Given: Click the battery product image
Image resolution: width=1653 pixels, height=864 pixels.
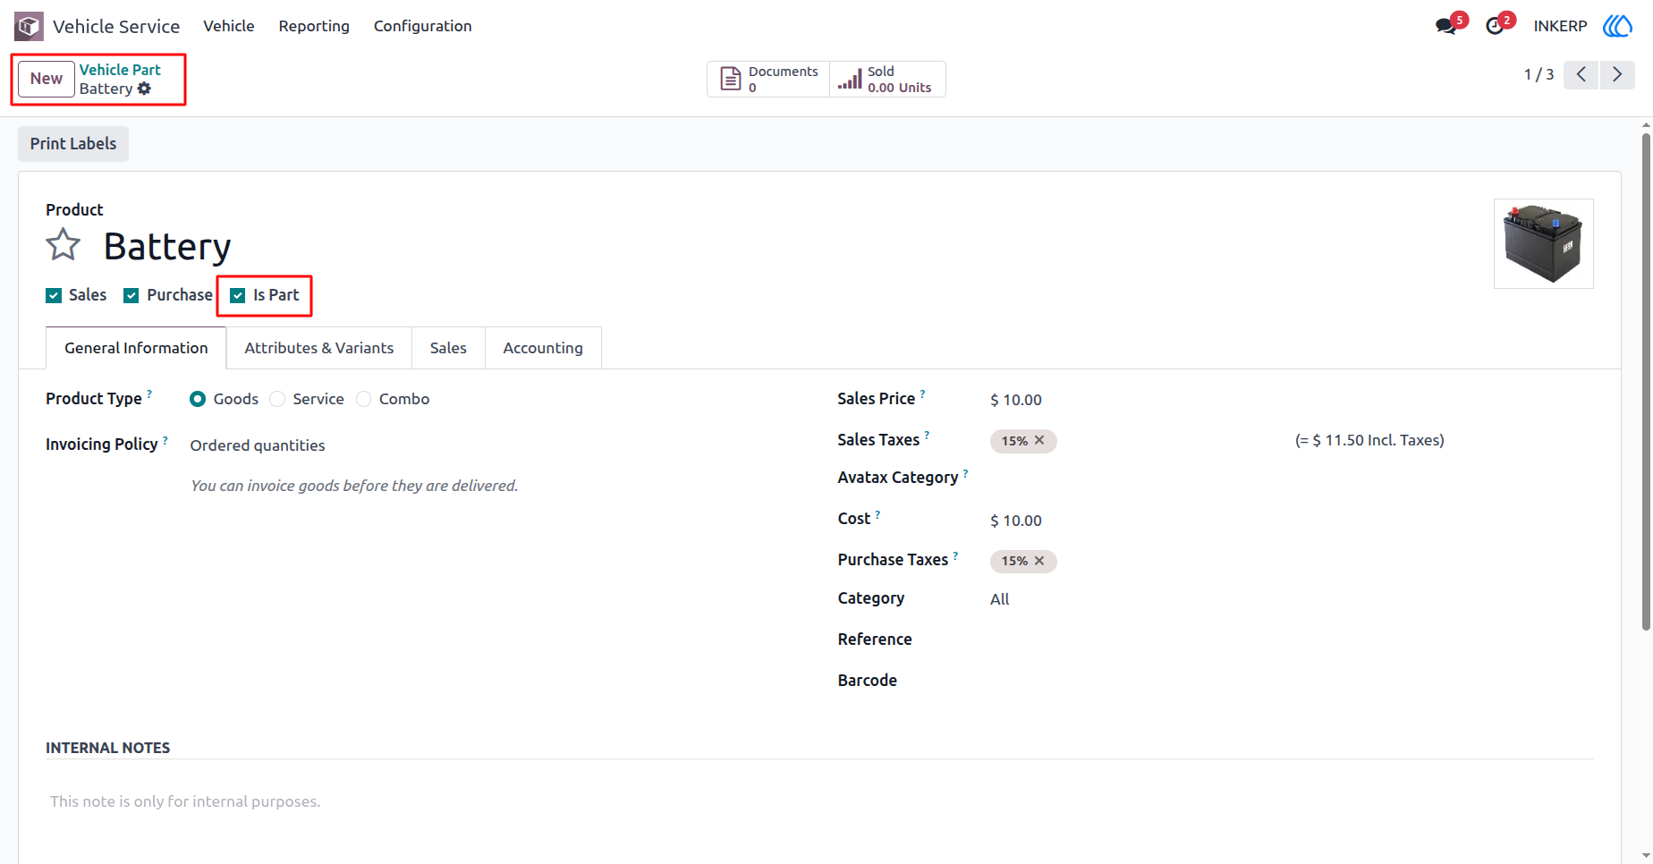Looking at the screenshot, I should tap(1544, 244).
